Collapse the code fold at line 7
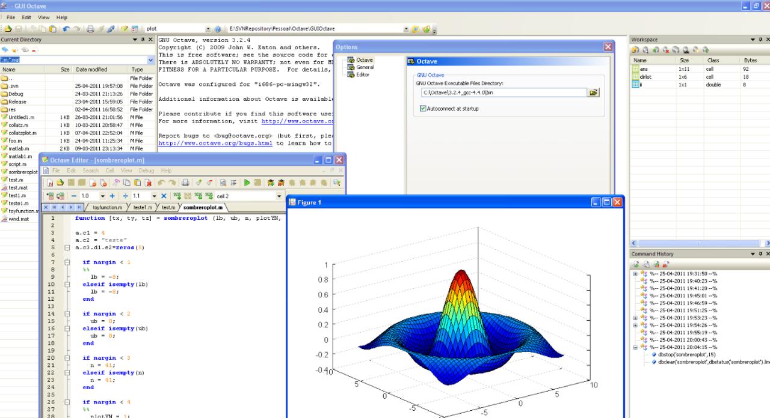Image resolution: width=770 pixels, height=418 pixels. click(67, 262)
